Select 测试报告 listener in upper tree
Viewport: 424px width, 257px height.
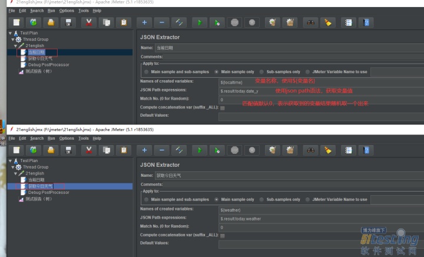point(39,71)
